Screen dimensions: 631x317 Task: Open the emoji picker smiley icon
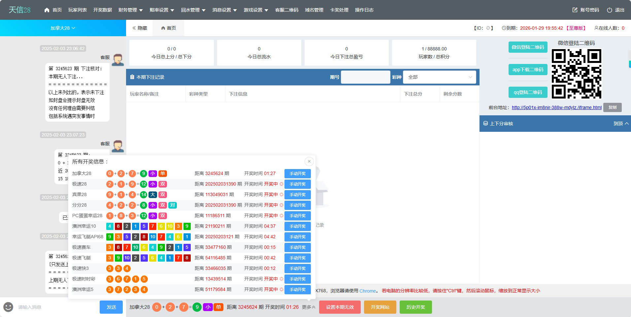coord(8,307)
